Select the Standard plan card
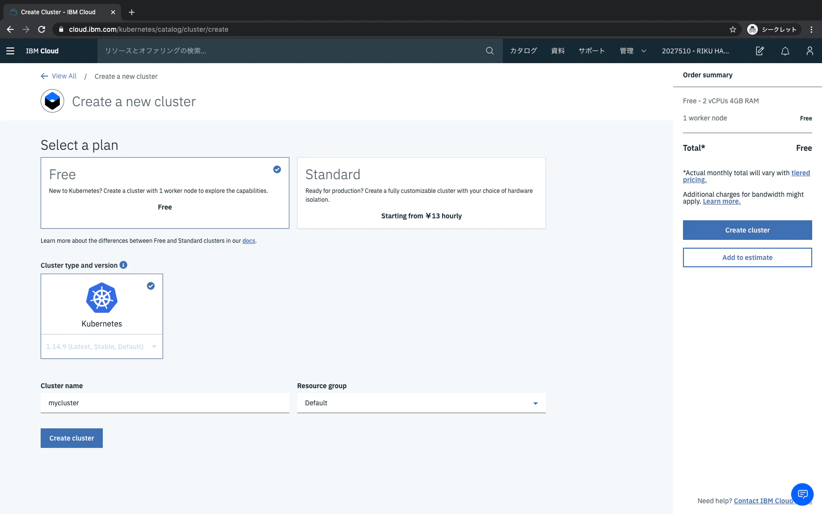 [422, 193]
